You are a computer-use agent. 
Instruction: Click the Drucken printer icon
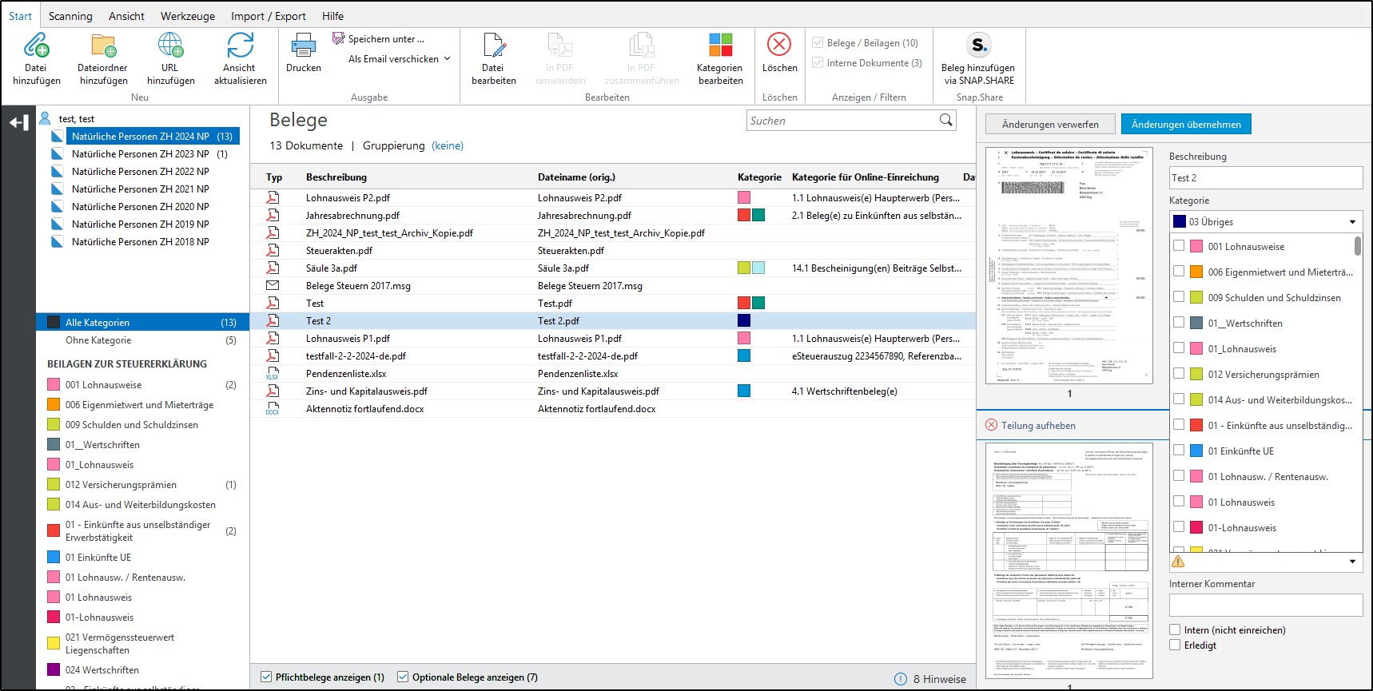pyautogui.click(x=304, y=46)
